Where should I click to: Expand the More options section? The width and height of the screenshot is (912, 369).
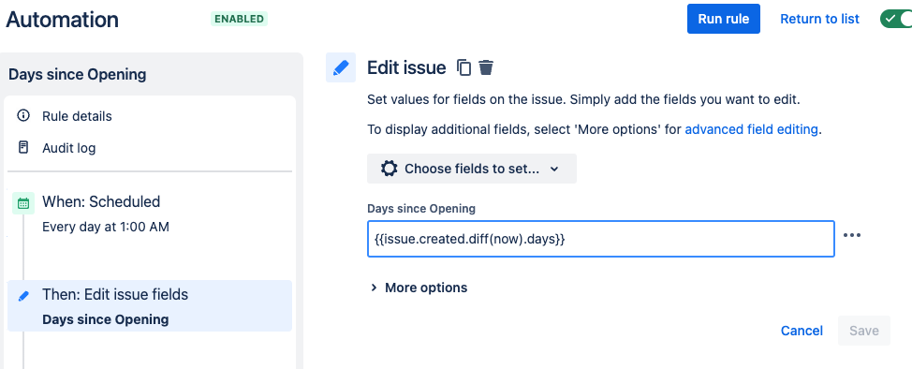(x=419, y=288)
